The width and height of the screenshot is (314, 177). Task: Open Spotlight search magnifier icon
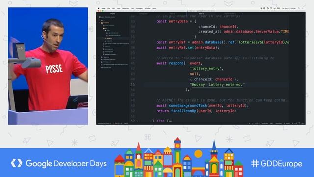pyautogui.click(x=299, y=8)
